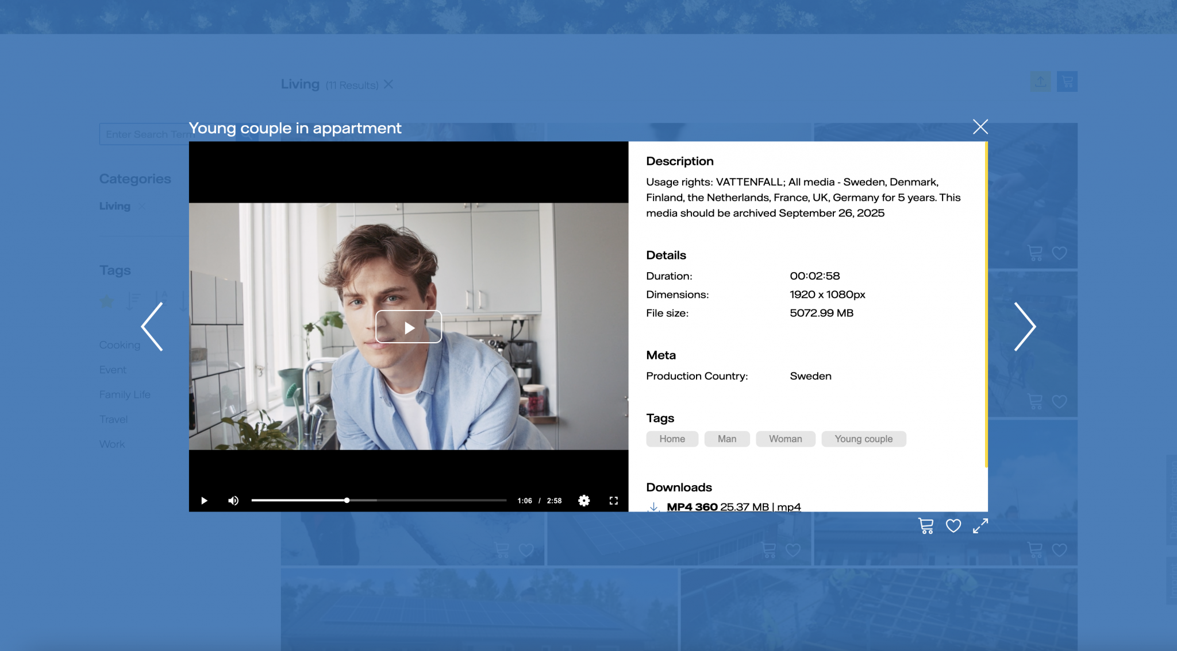Click the video progress bar
The image size is (1177, 651).
[378, 501]
